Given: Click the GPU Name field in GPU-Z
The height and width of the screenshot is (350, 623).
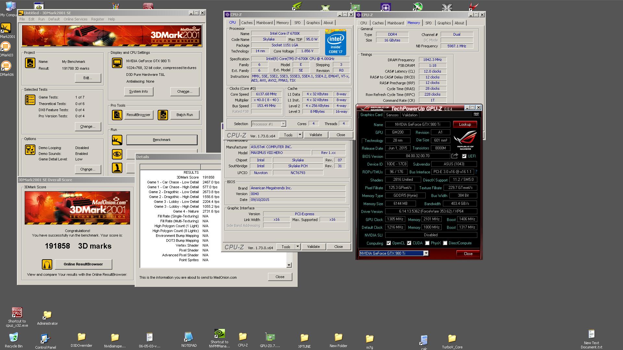Looking at the screenshot, I should (x=418, y=124).
